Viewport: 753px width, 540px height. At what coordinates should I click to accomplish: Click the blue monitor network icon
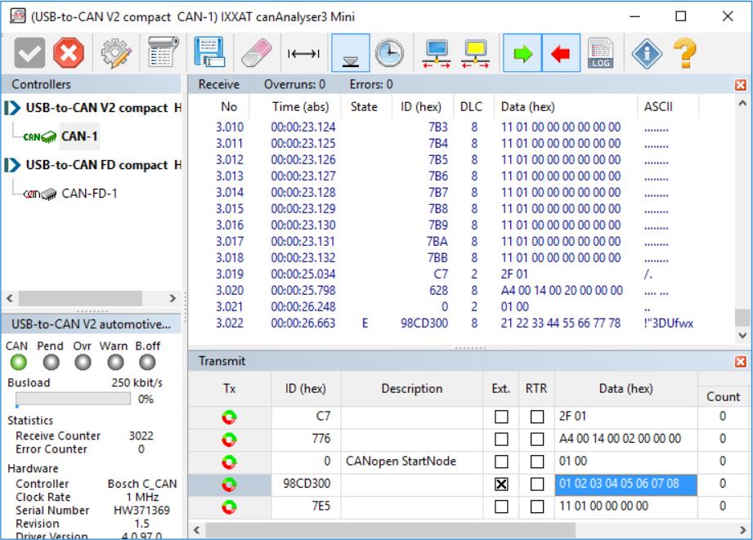tap(437, 54)
